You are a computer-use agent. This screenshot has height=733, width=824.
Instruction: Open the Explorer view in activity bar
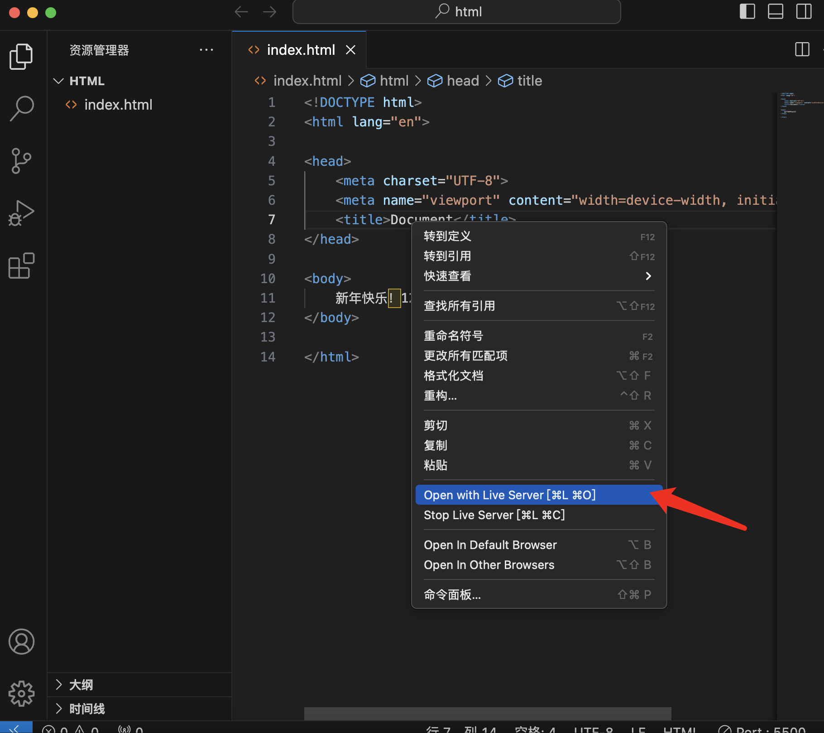click(x=21, y=57)
